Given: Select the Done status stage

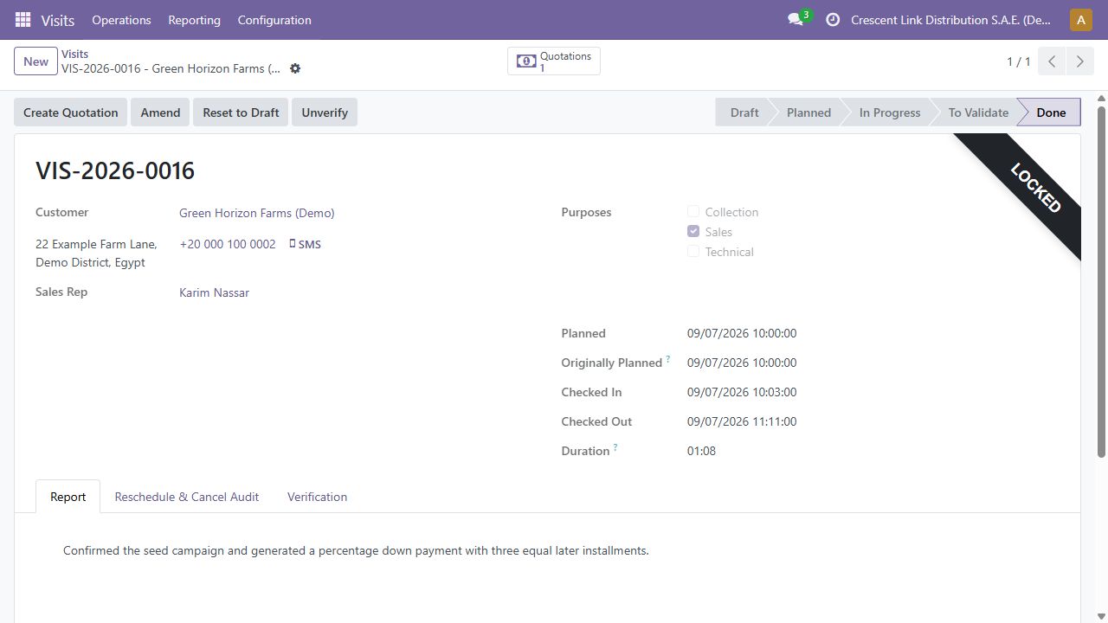Looking at the screenshot, I should [1051, 112].
